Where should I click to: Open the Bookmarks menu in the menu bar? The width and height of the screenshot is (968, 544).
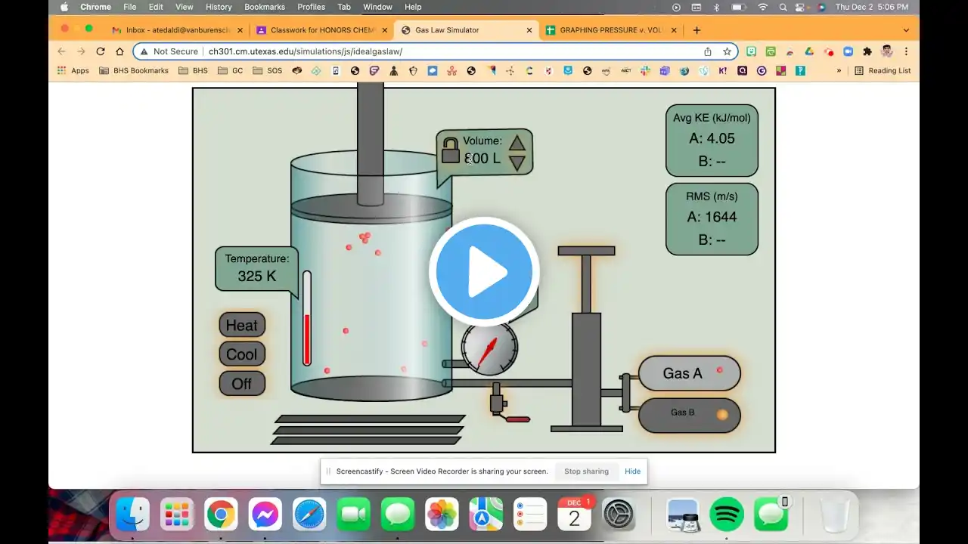point(265,7)
